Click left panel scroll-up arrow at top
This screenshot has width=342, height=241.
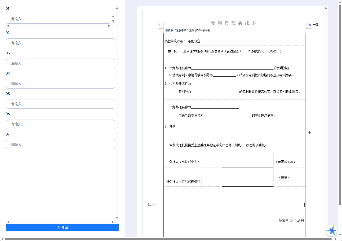117,8
